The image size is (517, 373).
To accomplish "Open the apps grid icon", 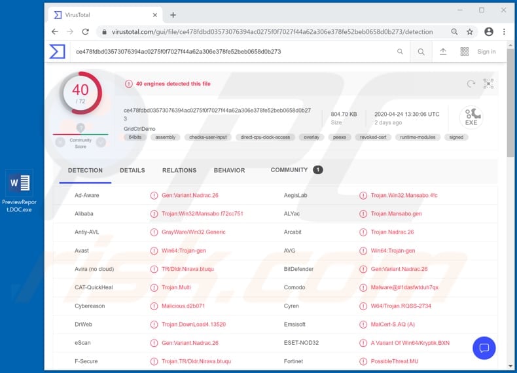I will pos(464,52).
